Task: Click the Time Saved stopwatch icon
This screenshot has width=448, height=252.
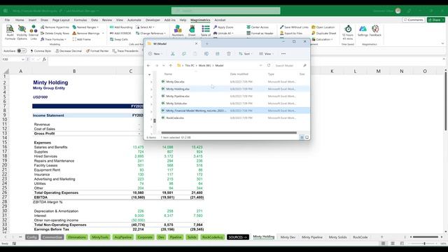Action: coord(348,29)
